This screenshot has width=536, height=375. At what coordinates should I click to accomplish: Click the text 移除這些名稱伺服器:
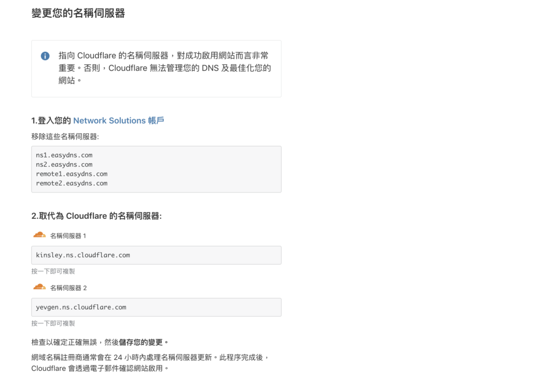point(65,137)
